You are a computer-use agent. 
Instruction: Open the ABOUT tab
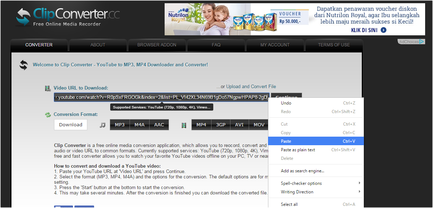(98, 45)
